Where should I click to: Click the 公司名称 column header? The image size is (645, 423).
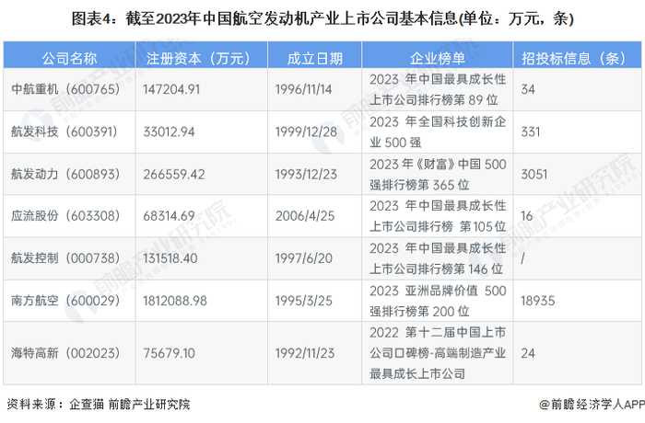[69, 58]
